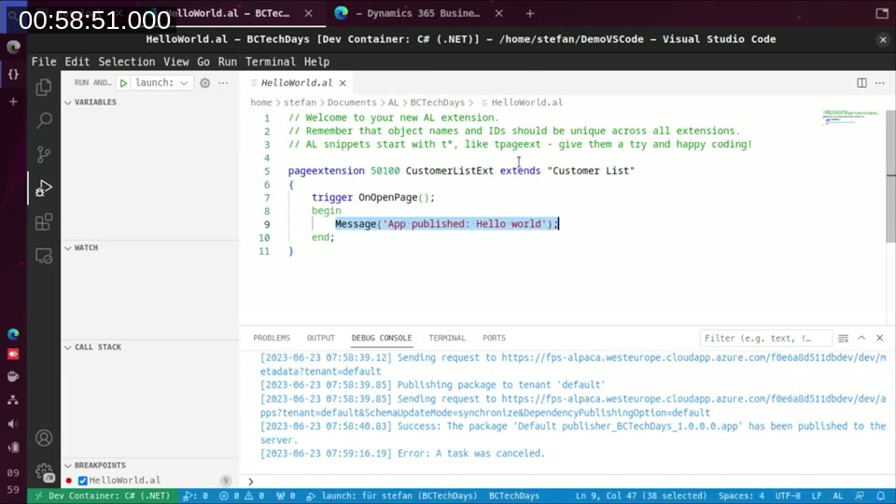Click the feedback icon in status bar
Viewport: 896px width, 504px height.
(x=860, y=496)
